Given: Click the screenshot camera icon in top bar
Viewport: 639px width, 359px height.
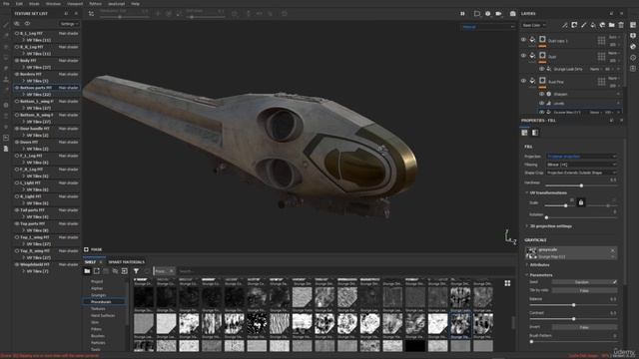Looking at the screenshot, I should coord(512,13).
